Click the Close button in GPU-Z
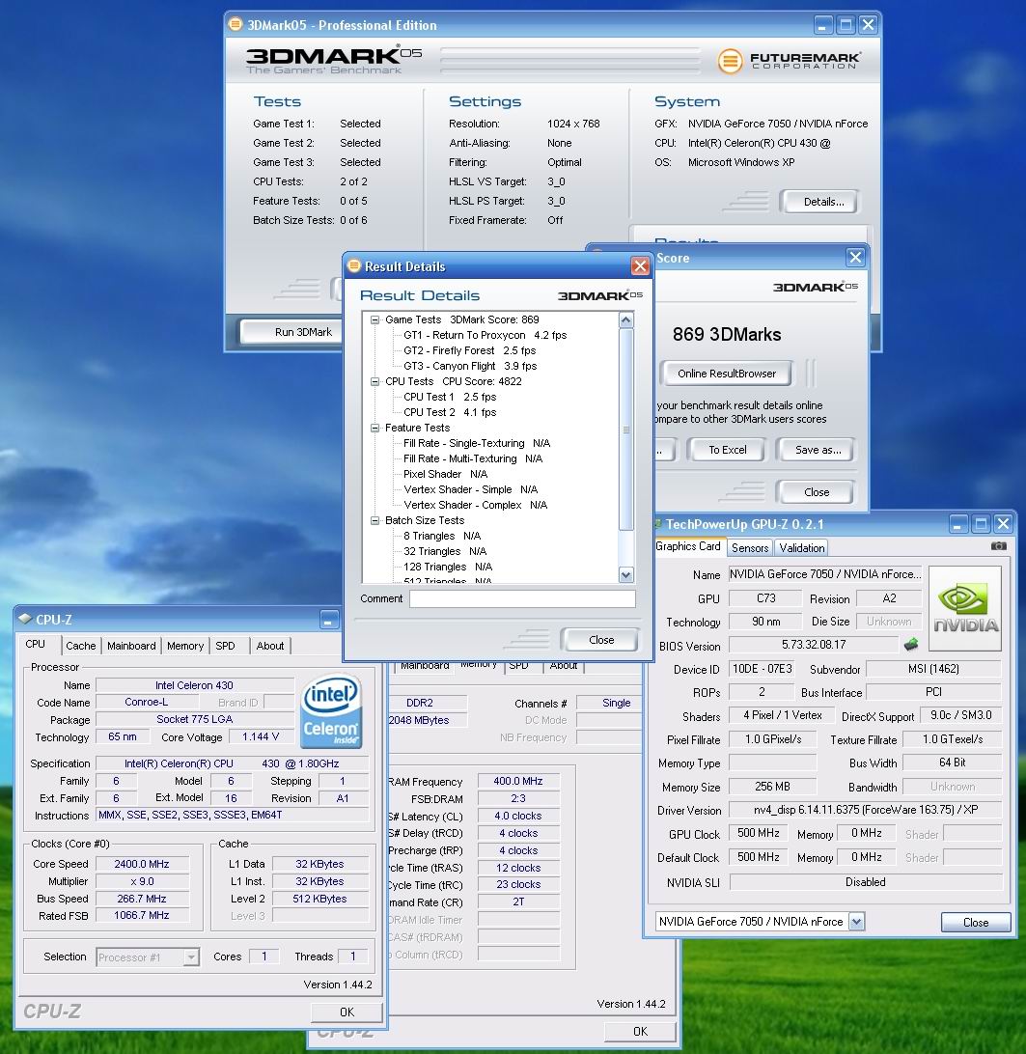 976,923
